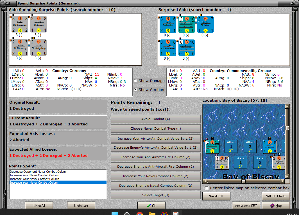Viewport: 299px width, 215px height.
Task: Select the CL Königsberg ship counter
Action: point(39,48)
